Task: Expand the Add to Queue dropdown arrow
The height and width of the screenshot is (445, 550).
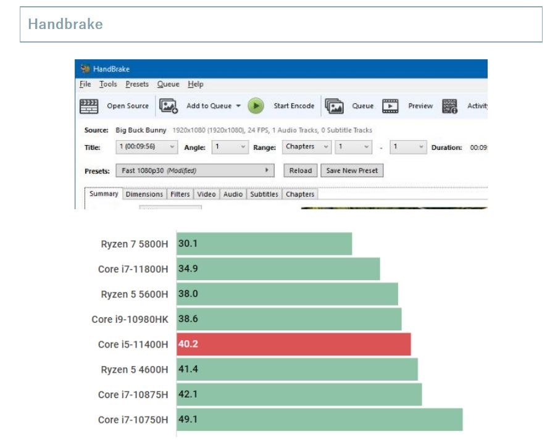Action: pos(238,106)
